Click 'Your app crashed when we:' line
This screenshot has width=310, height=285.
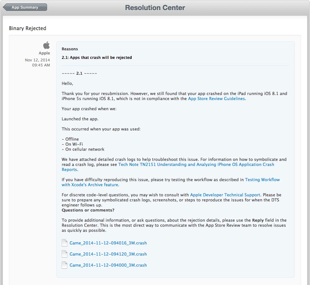(x=89, y=109)
